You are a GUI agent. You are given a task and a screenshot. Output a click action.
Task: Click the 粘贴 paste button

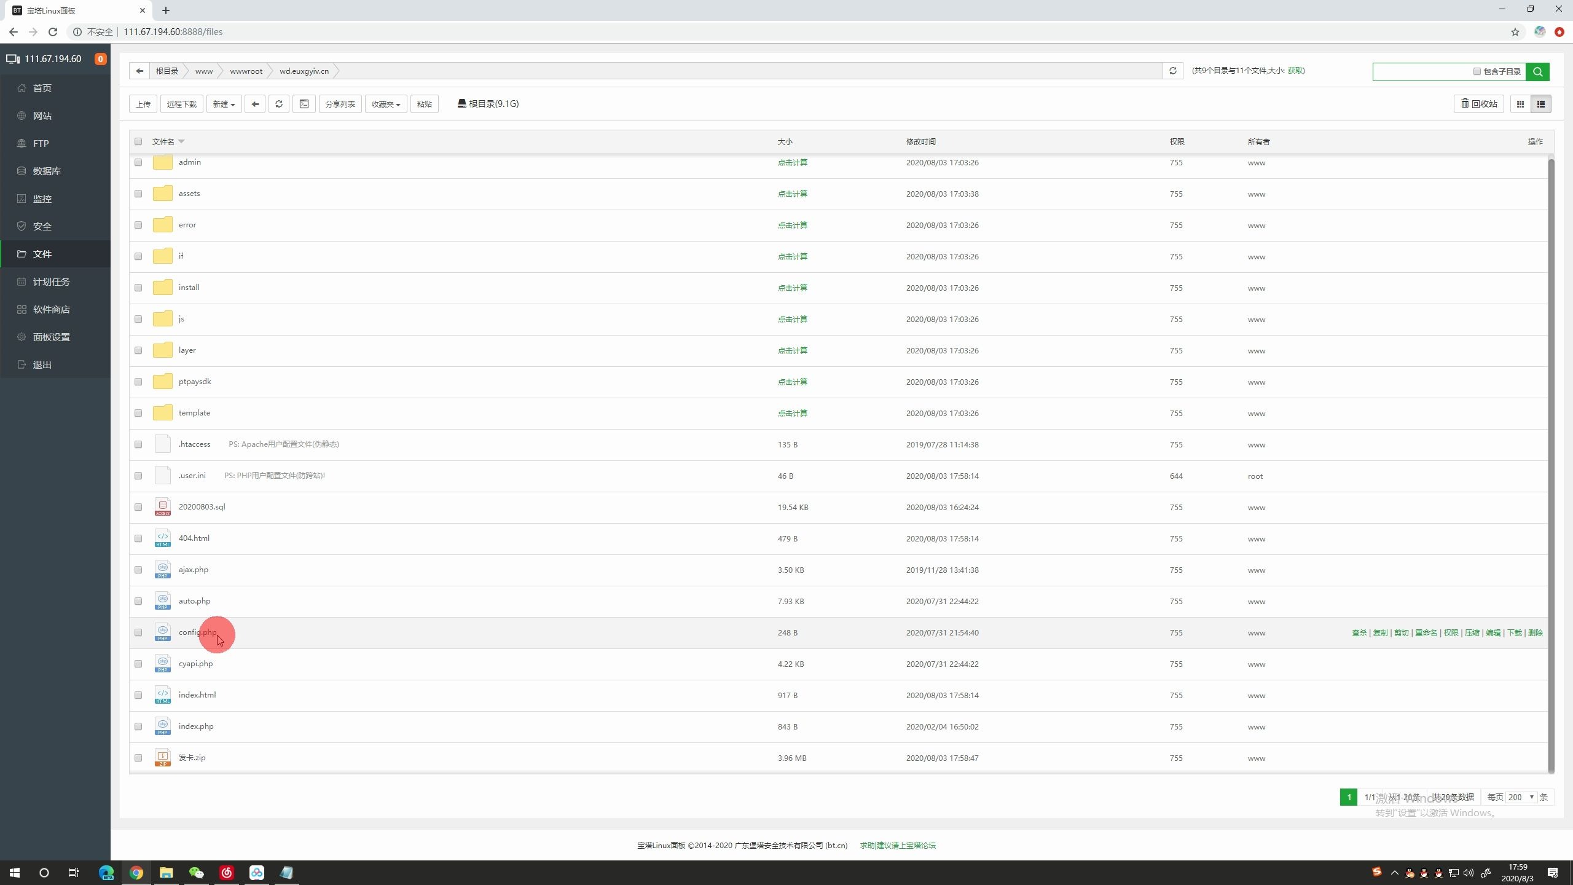pyautogui.click(x=425, y=104)
